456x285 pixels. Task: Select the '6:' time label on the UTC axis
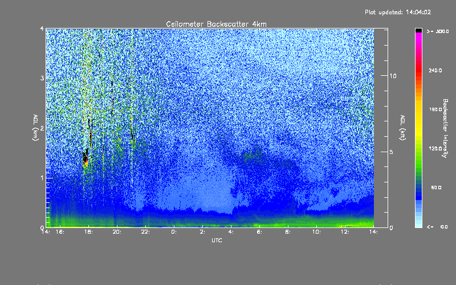pyautogui.click(x=259, y=232)
